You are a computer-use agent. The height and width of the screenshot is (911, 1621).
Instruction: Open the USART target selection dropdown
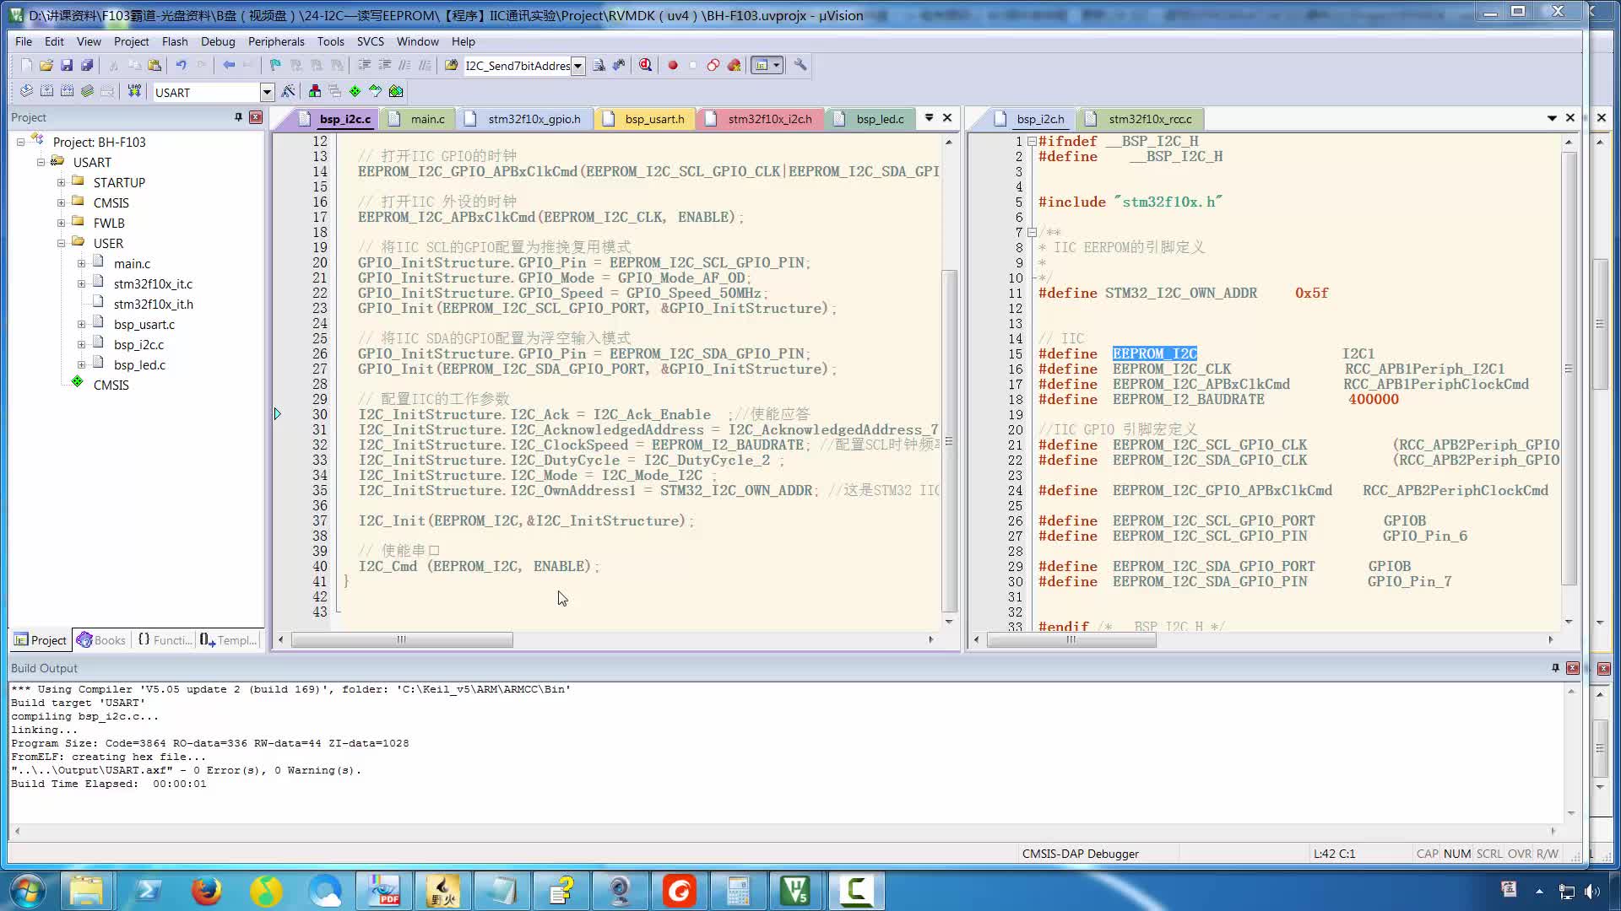267,92
